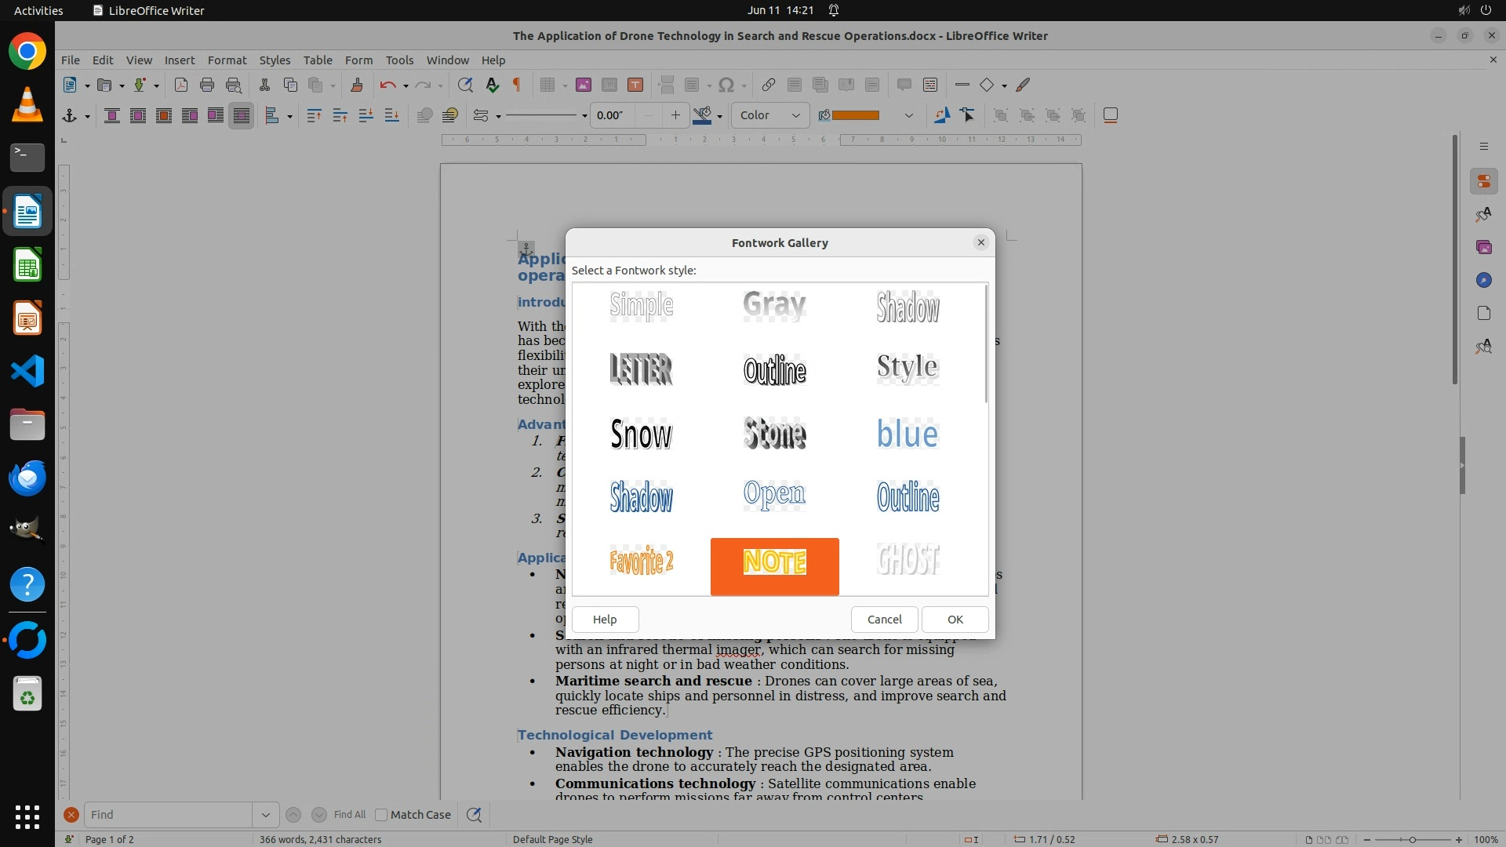This screenshot has width=1506, height=847.
Task: Open the sidebar Gallery panel icon
Action: coord(1483,248)
